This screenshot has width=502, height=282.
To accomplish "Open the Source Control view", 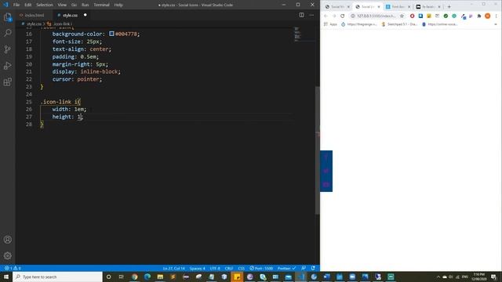I will click(x=8, y=49).
